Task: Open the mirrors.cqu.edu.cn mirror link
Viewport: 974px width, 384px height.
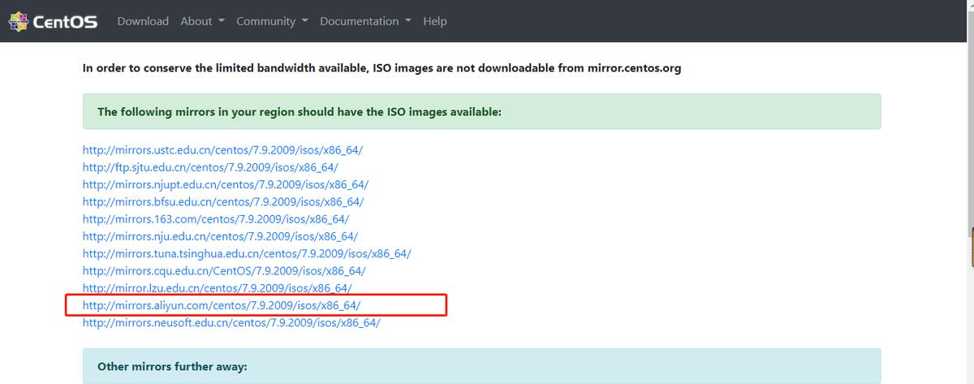Action: pyautogui.click(x=224, y=270)
